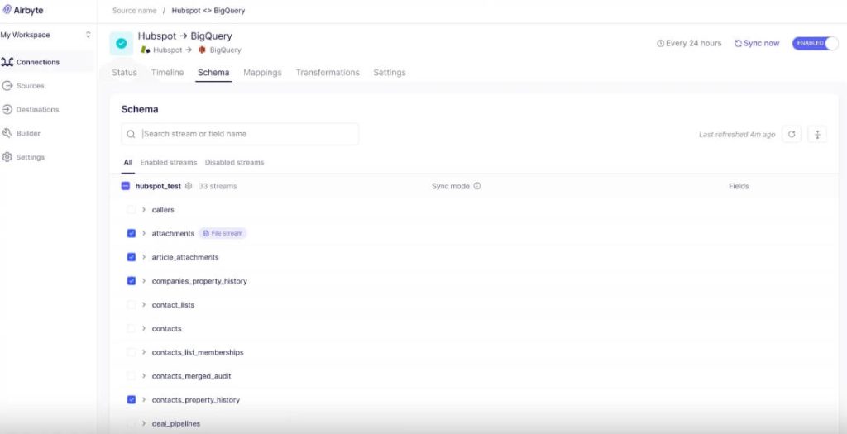The image size is (847, 434).
Task: Expand the article_attachments stream row
Action: [x=144, y=257]
